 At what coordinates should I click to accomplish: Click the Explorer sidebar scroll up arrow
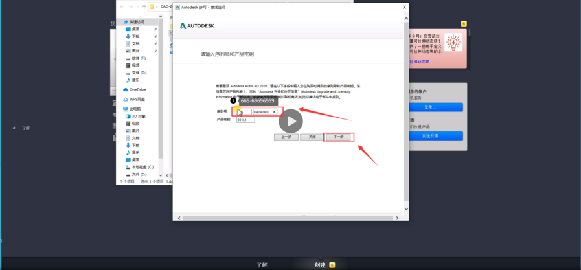click(x=161, y=16)
